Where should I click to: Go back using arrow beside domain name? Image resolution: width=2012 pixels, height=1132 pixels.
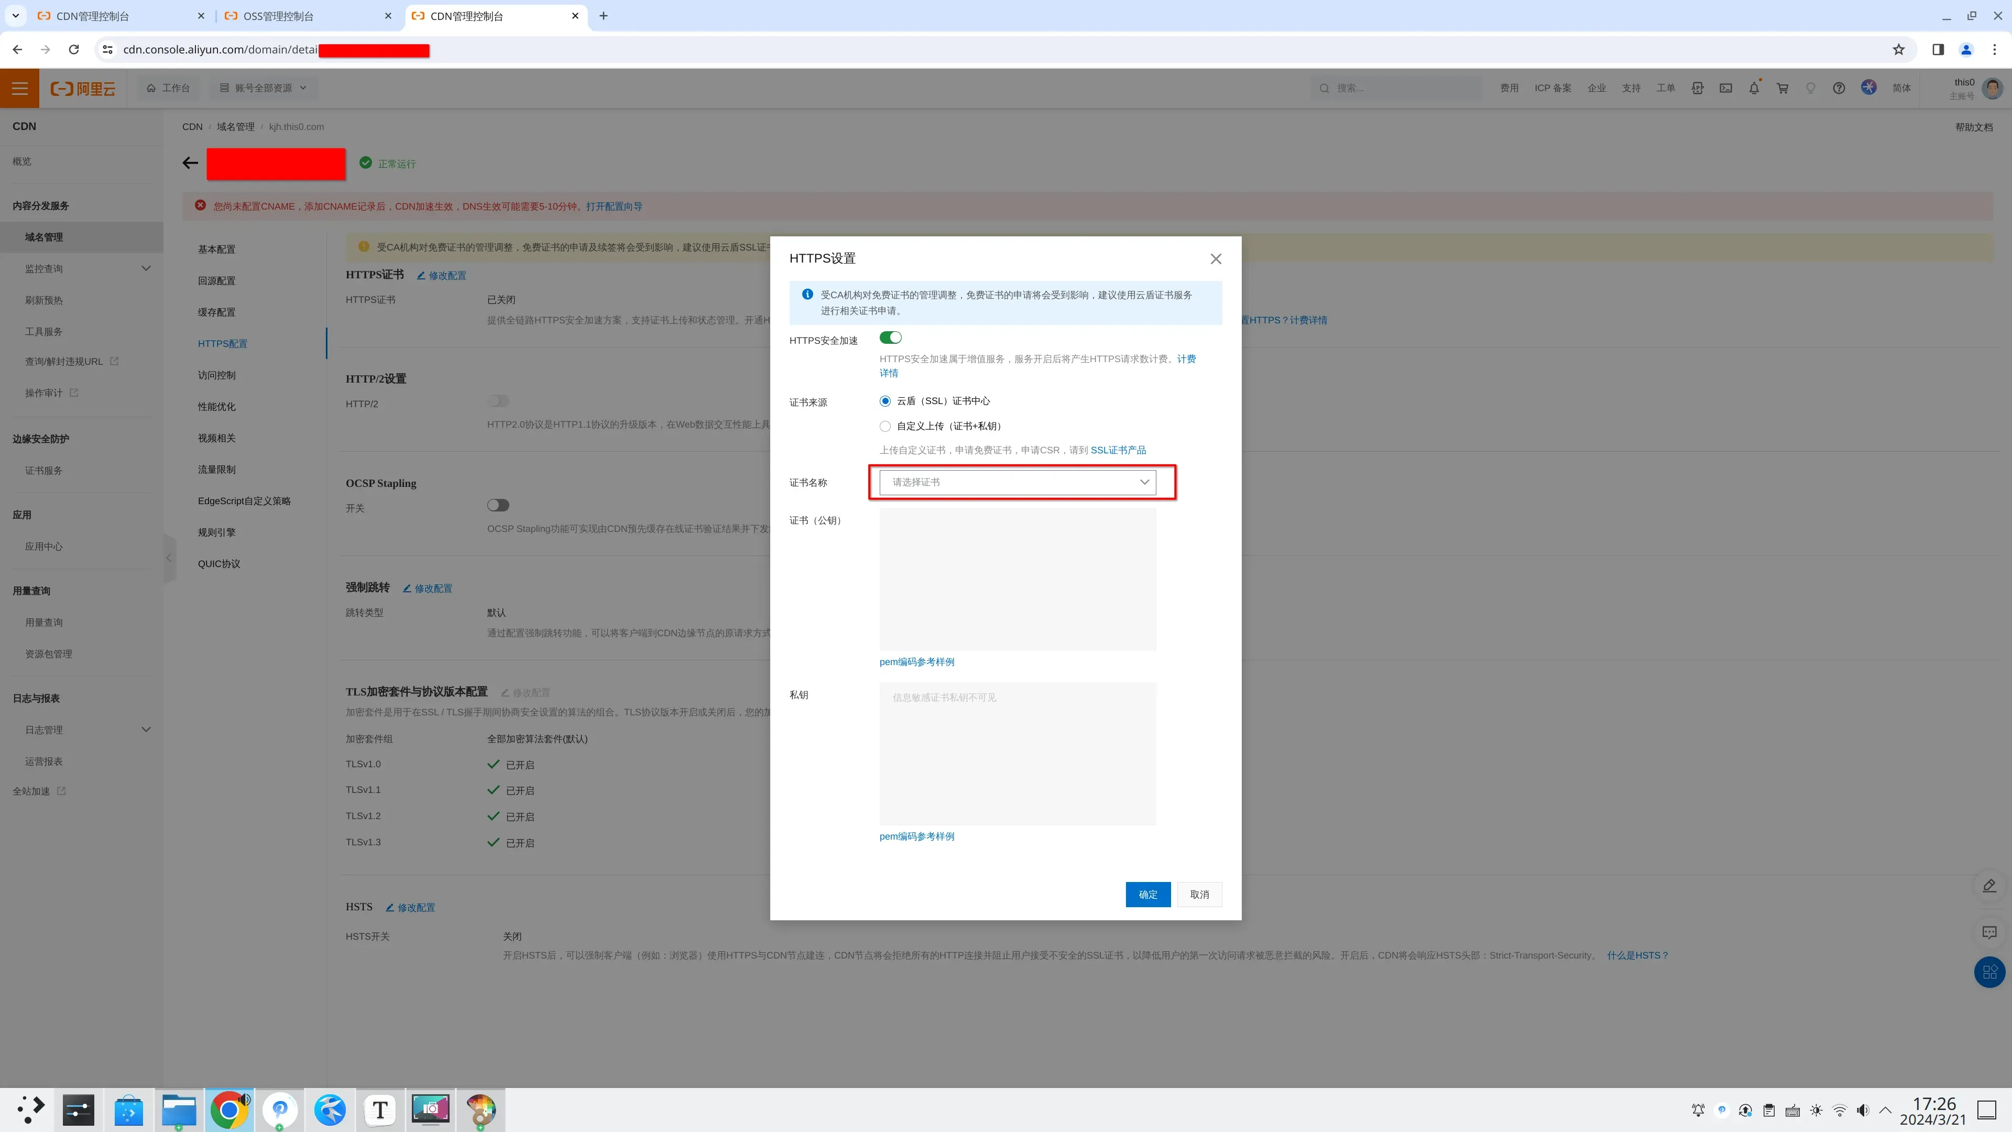(190, 164)
